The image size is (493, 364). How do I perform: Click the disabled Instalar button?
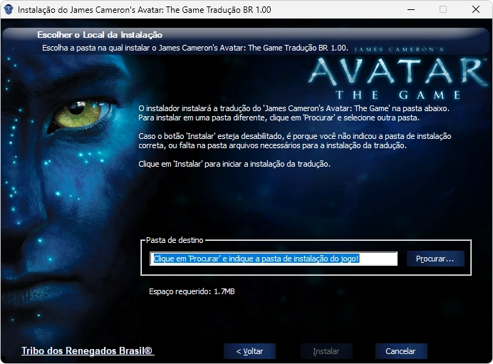326,351
